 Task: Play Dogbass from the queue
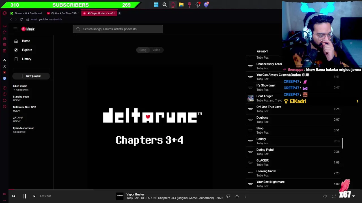(x=293, y=120)
